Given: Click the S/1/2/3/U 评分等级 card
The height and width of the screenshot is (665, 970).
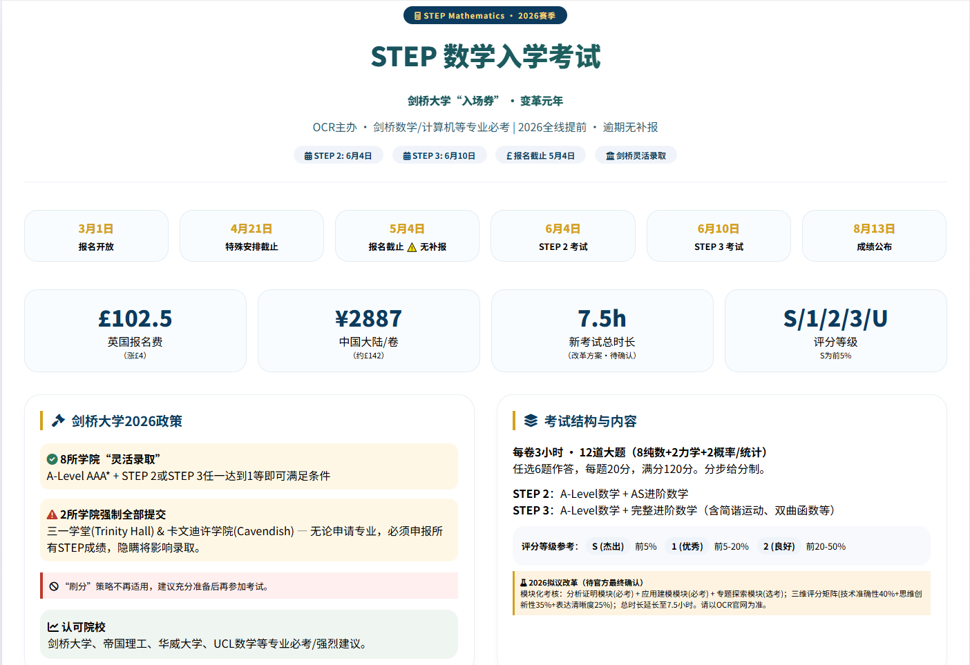Looking at the screenshot, I should 835,331.
